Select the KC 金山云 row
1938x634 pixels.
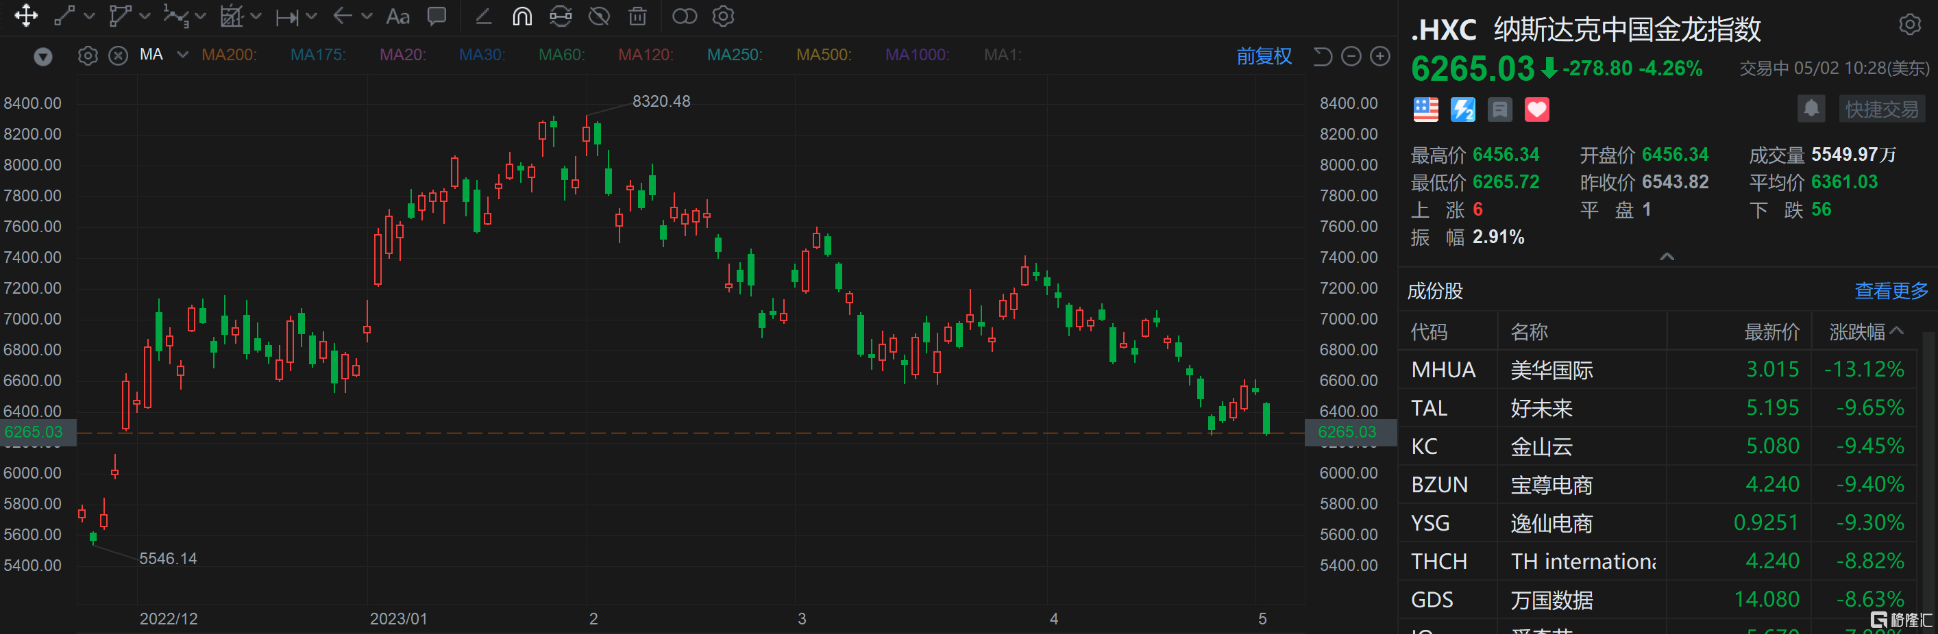pyautogui.click(x=1659, y=446)
